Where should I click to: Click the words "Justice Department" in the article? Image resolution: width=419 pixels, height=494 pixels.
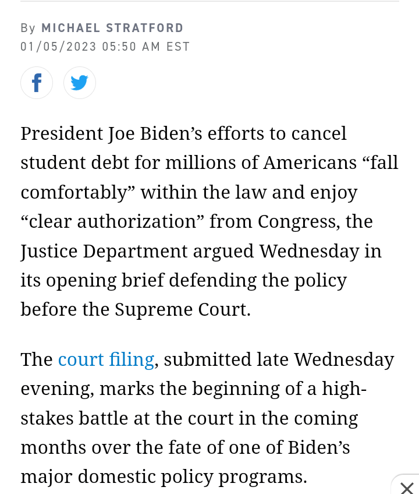[104, 251]
